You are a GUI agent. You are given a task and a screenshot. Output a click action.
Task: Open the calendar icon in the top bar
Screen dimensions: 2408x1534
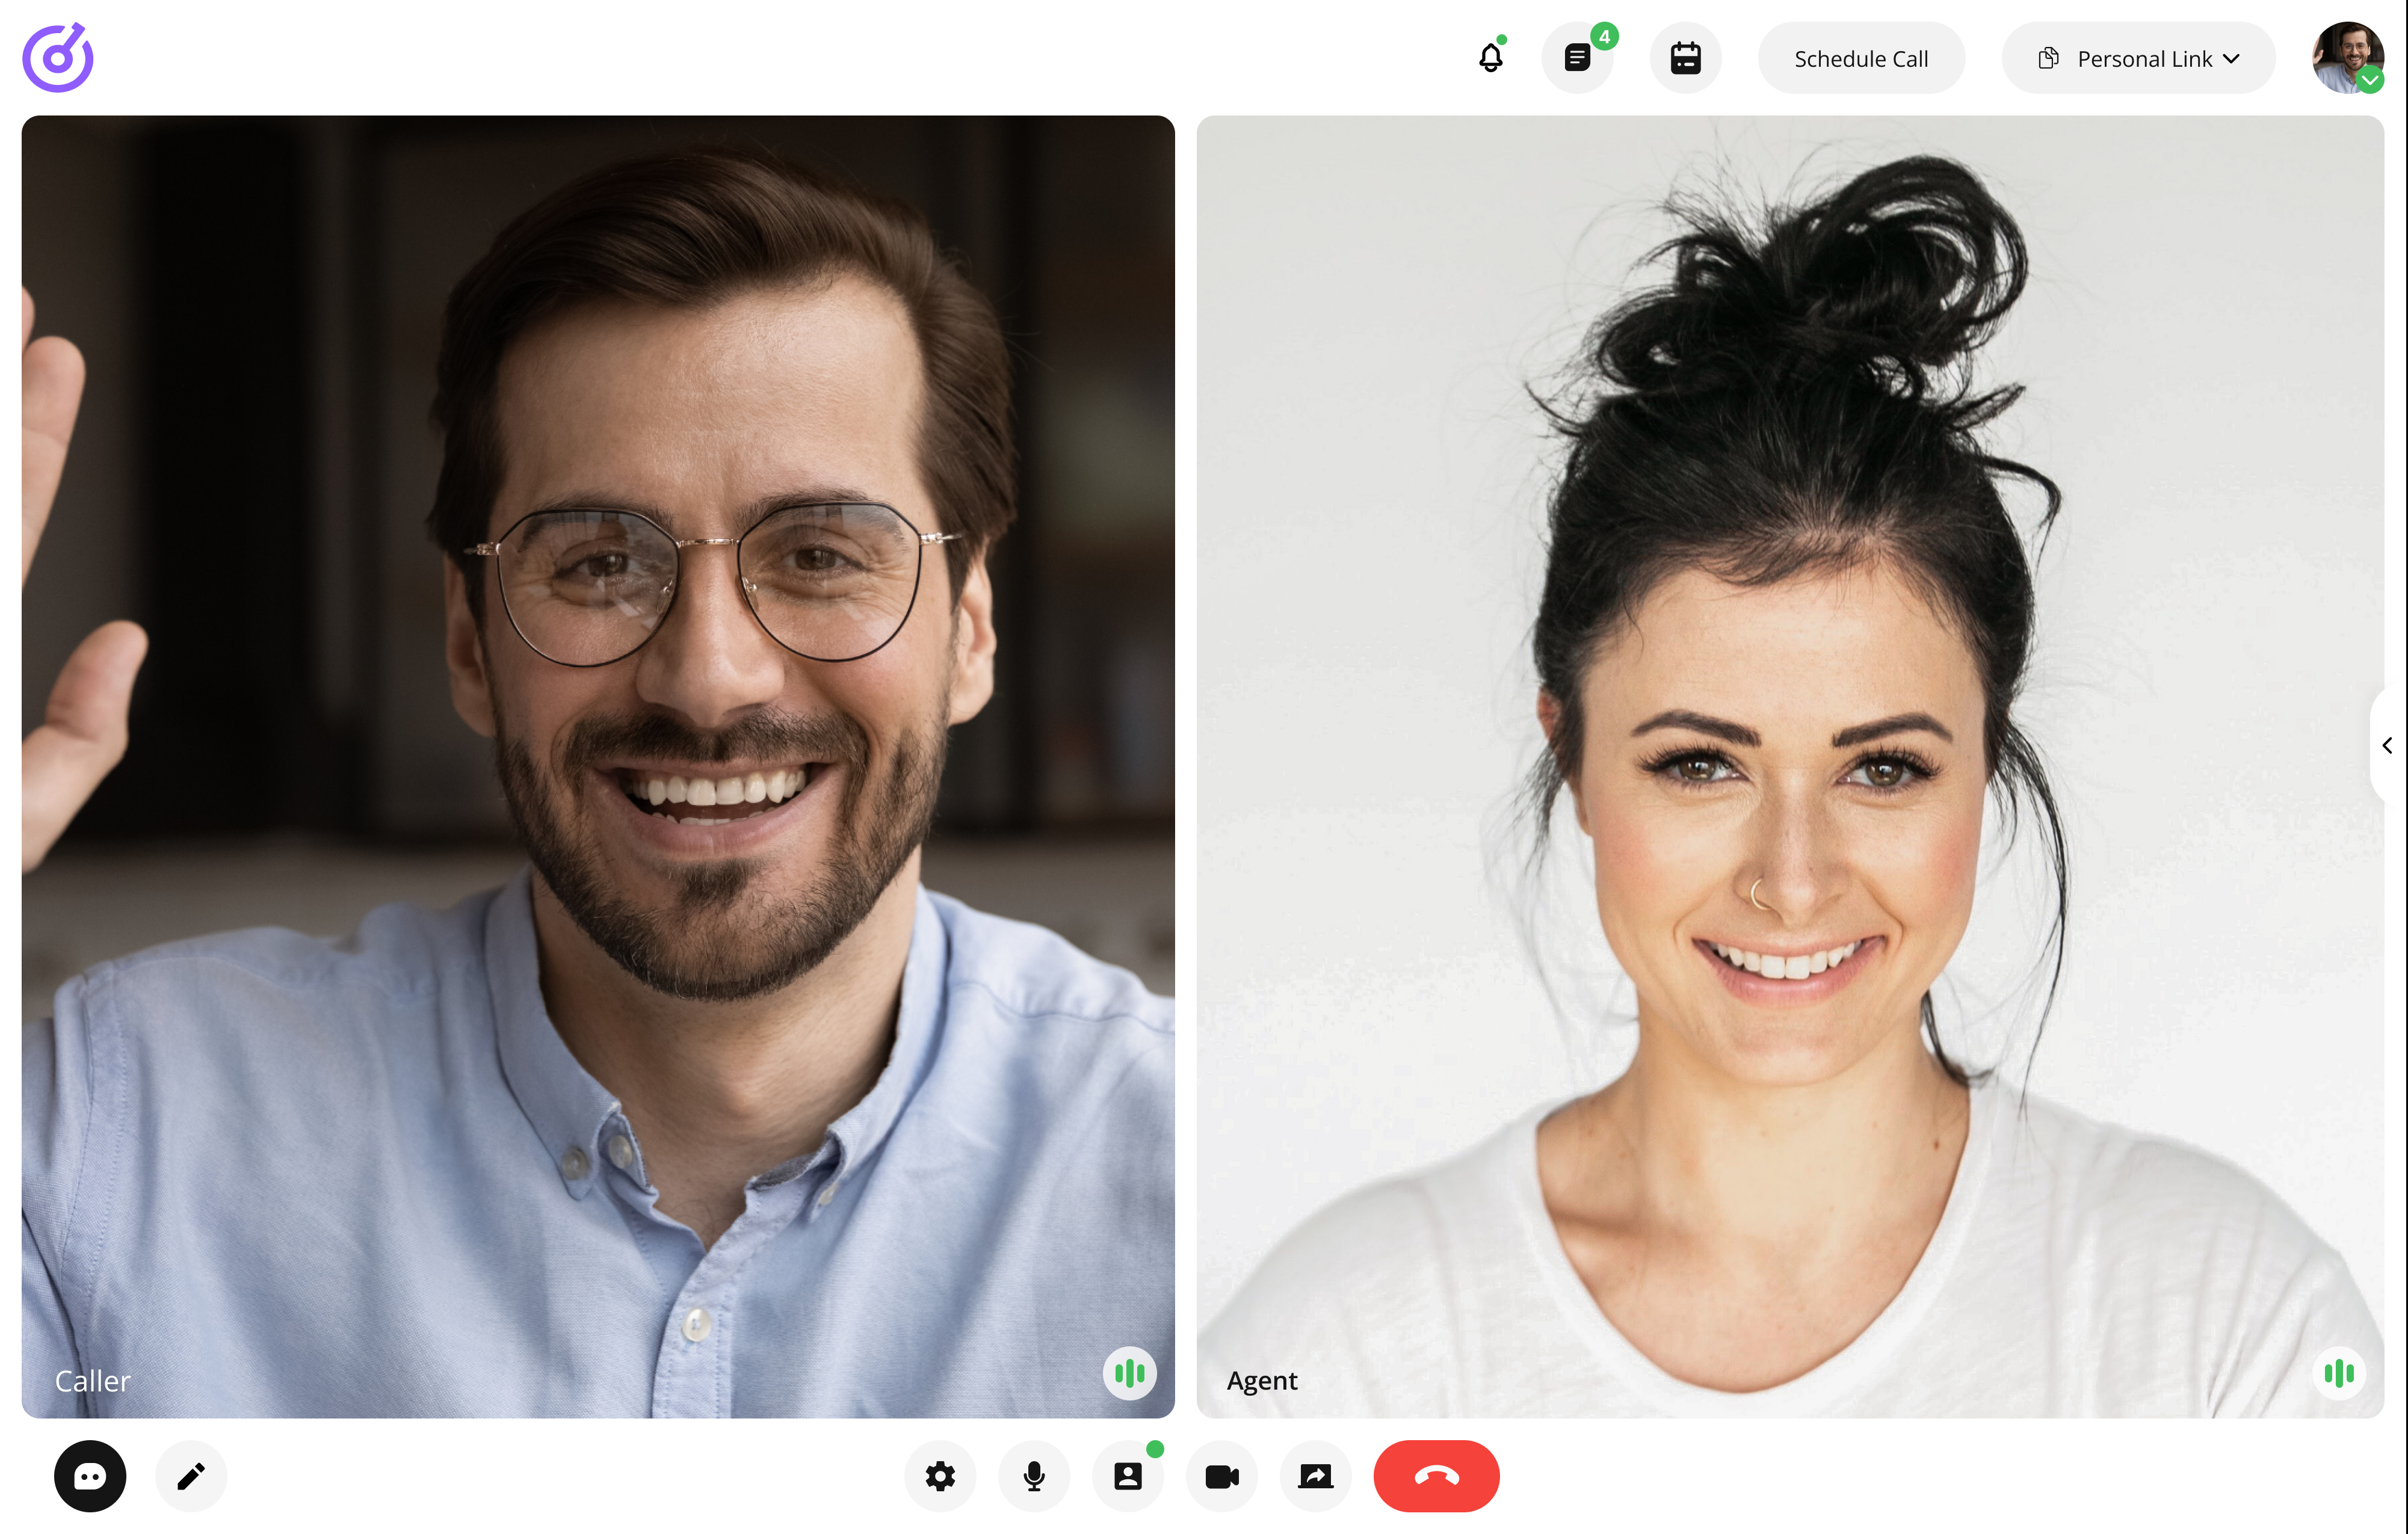tap(1685, 57)
